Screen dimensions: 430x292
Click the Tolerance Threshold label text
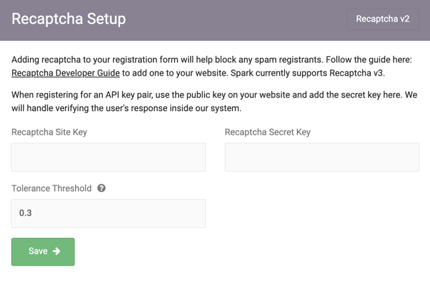coord(51,189)
